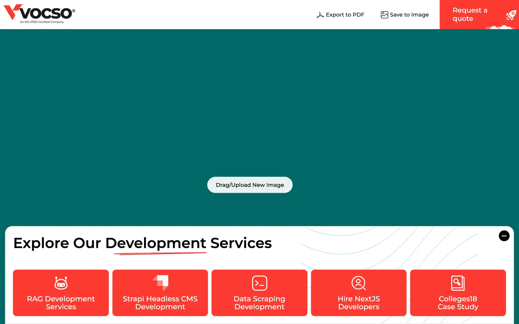Click the Save to Image picture icon
519x324 pixels.
click(x=384, y=15)
